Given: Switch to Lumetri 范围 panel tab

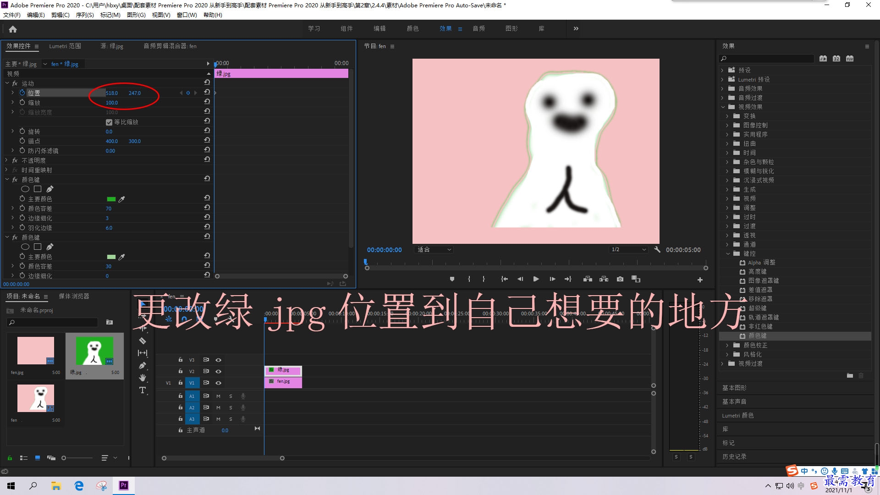Looking at the screenshot, I should point(65,46).
